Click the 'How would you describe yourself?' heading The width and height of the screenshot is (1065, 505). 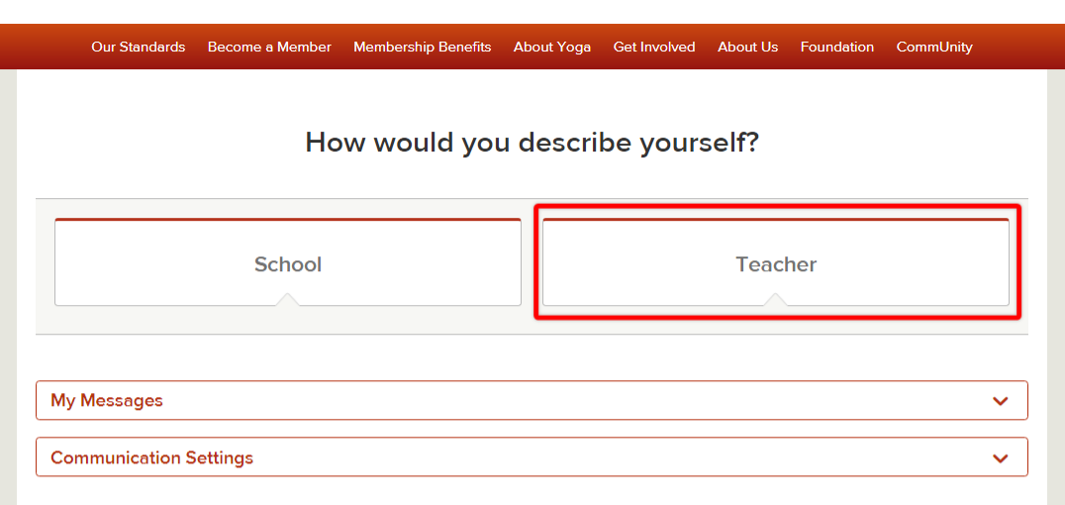tap(532, 143)
